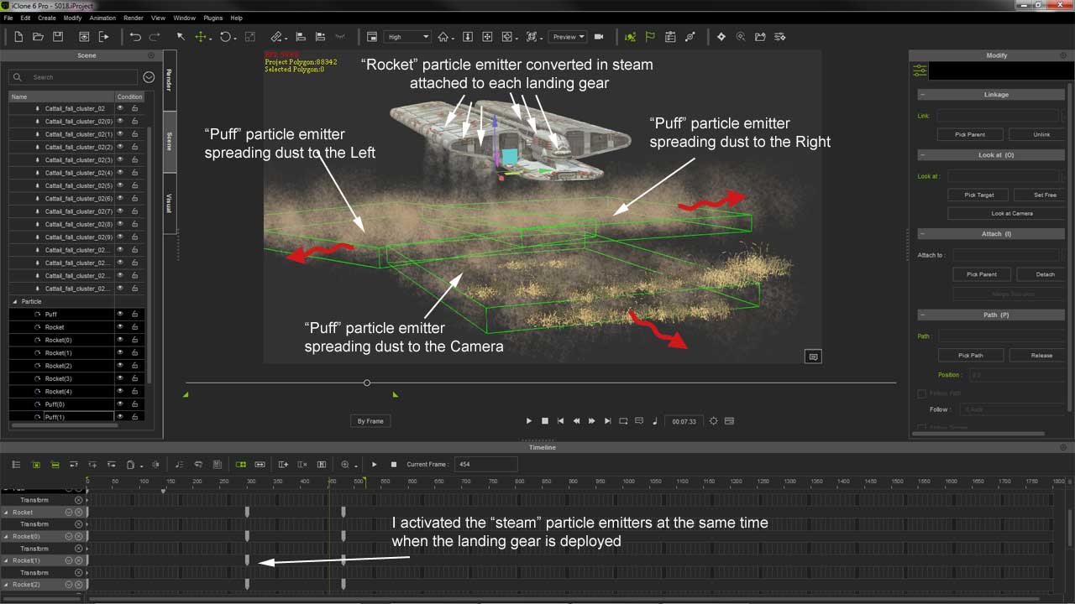The height and width of the screenshot is (604, 1075).
Task: Play the animation from the playback bar
Action: click(x=528, y=421)
